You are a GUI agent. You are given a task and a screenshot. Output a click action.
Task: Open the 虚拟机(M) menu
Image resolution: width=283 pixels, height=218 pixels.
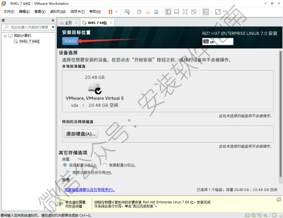point(58,12)
